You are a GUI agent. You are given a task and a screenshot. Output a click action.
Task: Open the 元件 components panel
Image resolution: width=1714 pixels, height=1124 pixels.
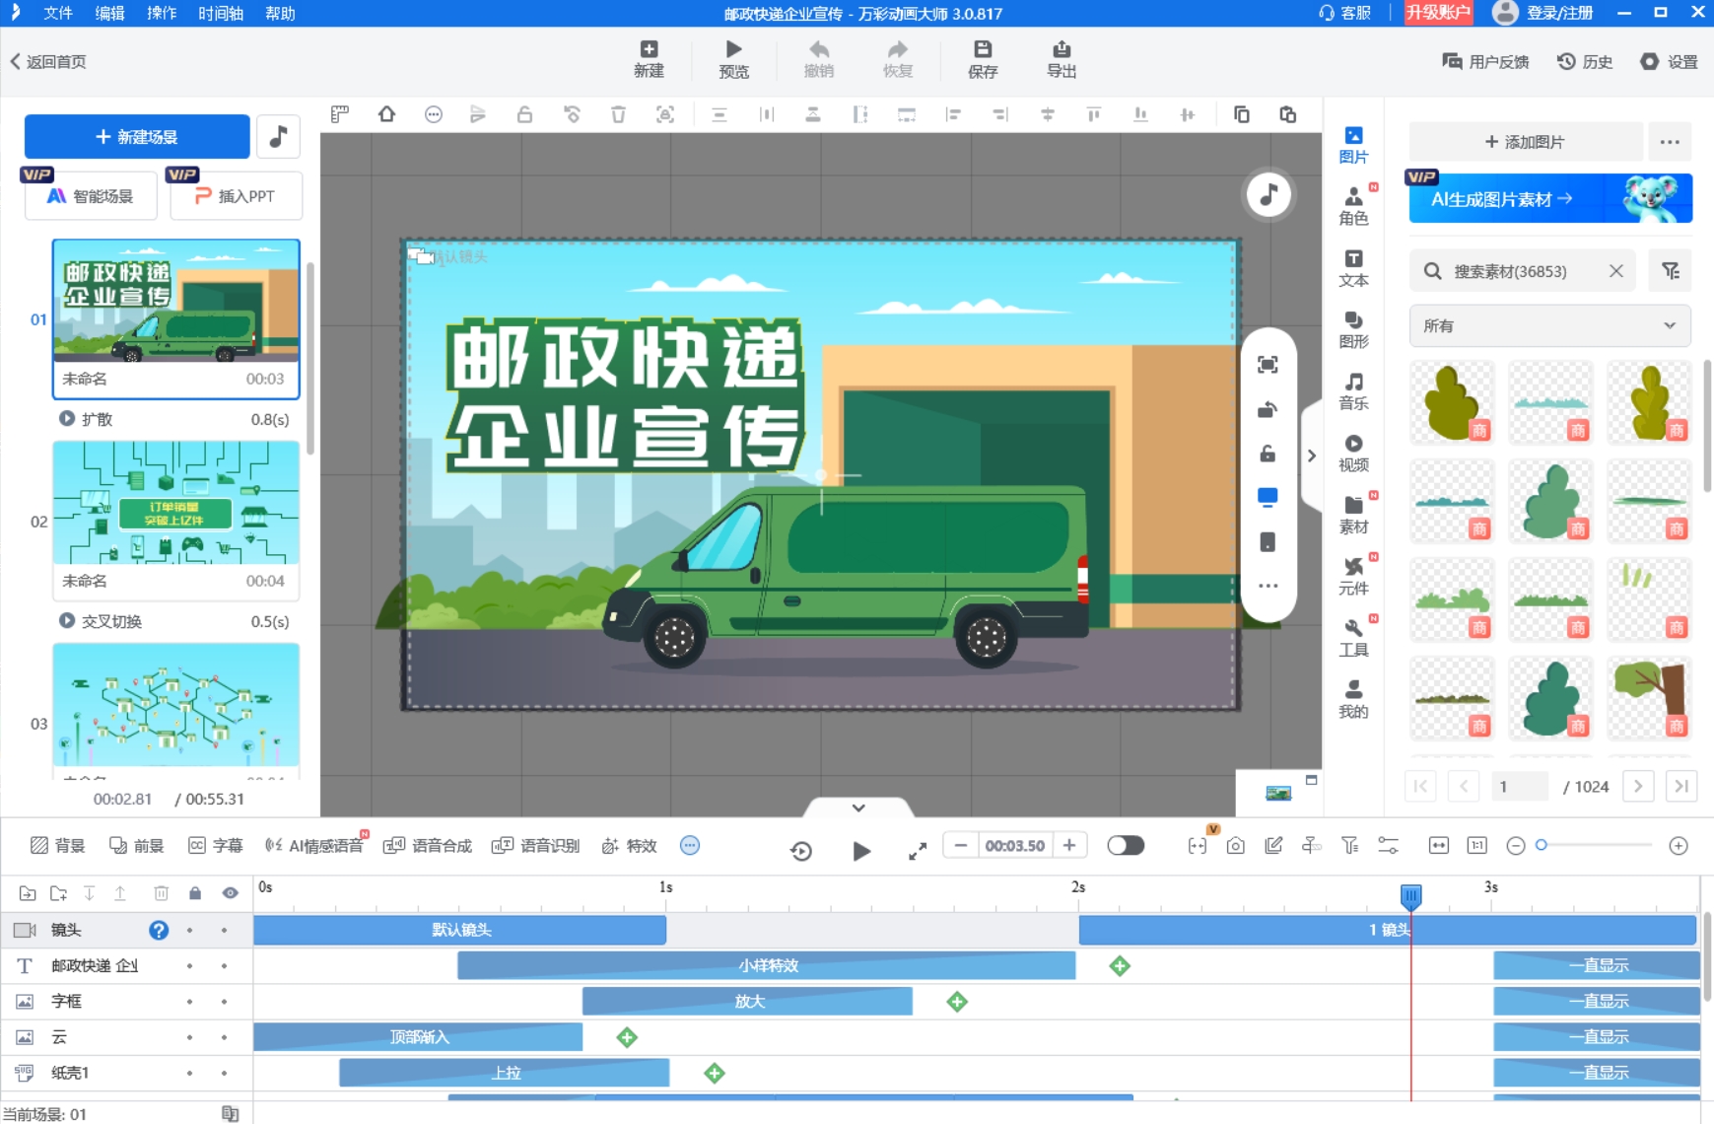1353,576
